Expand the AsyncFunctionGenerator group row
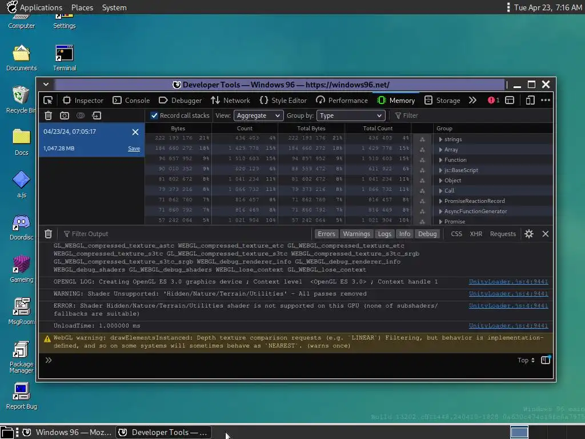 click(440, 211)
